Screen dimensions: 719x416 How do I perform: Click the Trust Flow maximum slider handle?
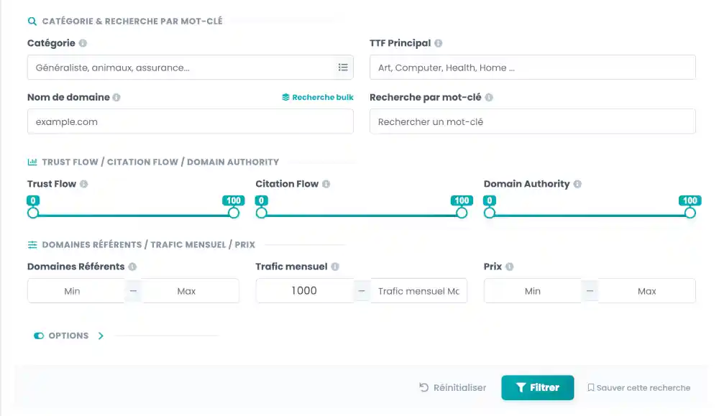tap(234, 213)
